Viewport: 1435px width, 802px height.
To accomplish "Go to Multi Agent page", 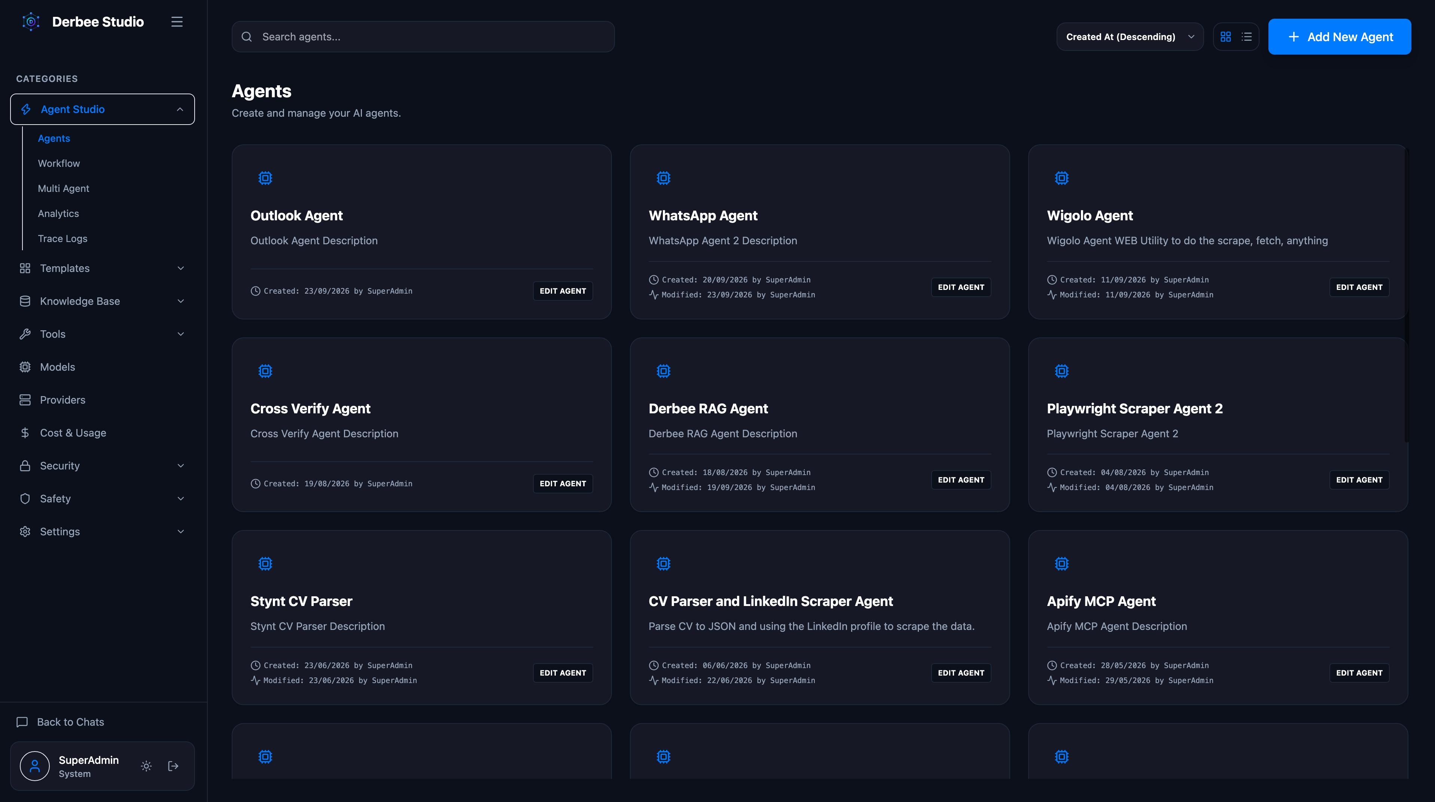I will coord(64,188).
